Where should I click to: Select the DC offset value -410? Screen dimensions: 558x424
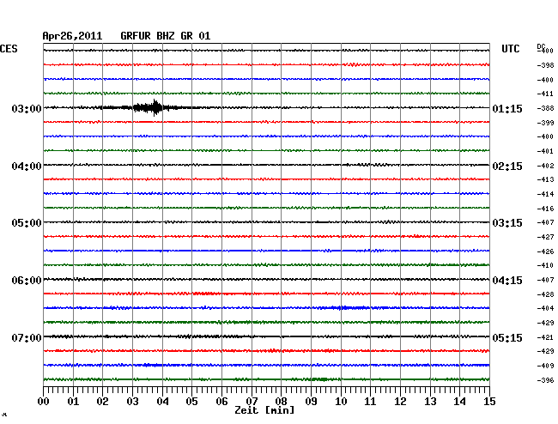(545, 265)
